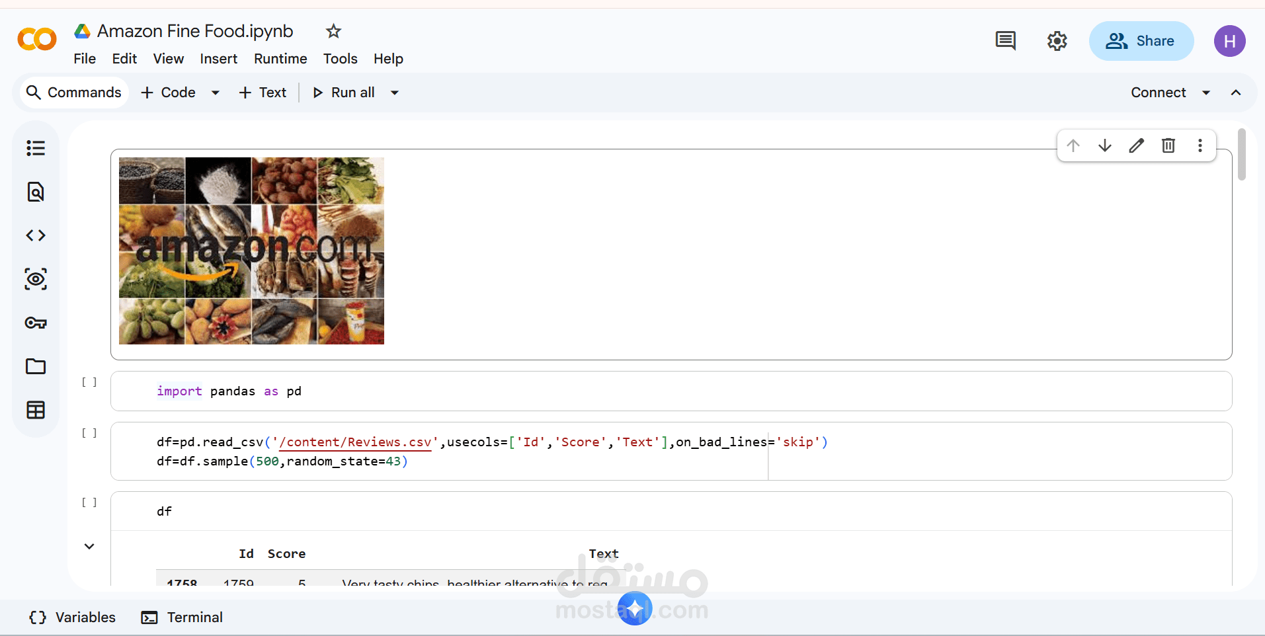Open the Files browser from sidebar
1265x636 pixels.
(36, 366)
